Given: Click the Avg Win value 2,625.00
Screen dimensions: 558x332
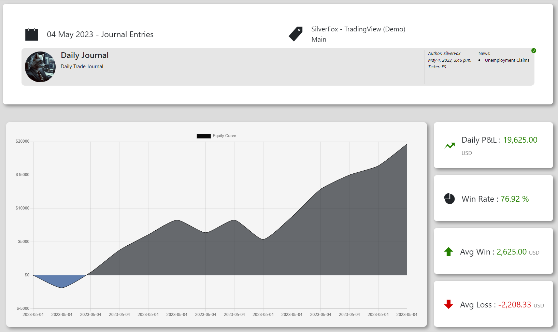Looking at the screenshot, I should (512, 252).
